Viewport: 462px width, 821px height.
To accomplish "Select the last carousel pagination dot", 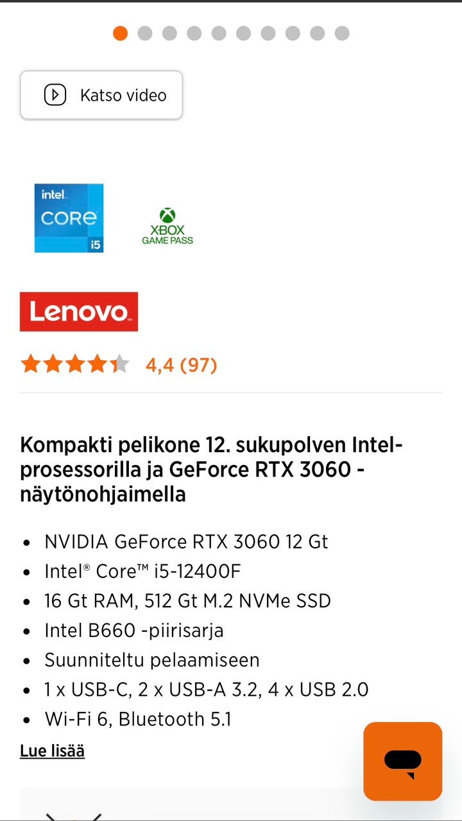I will [x=342, y=33].
